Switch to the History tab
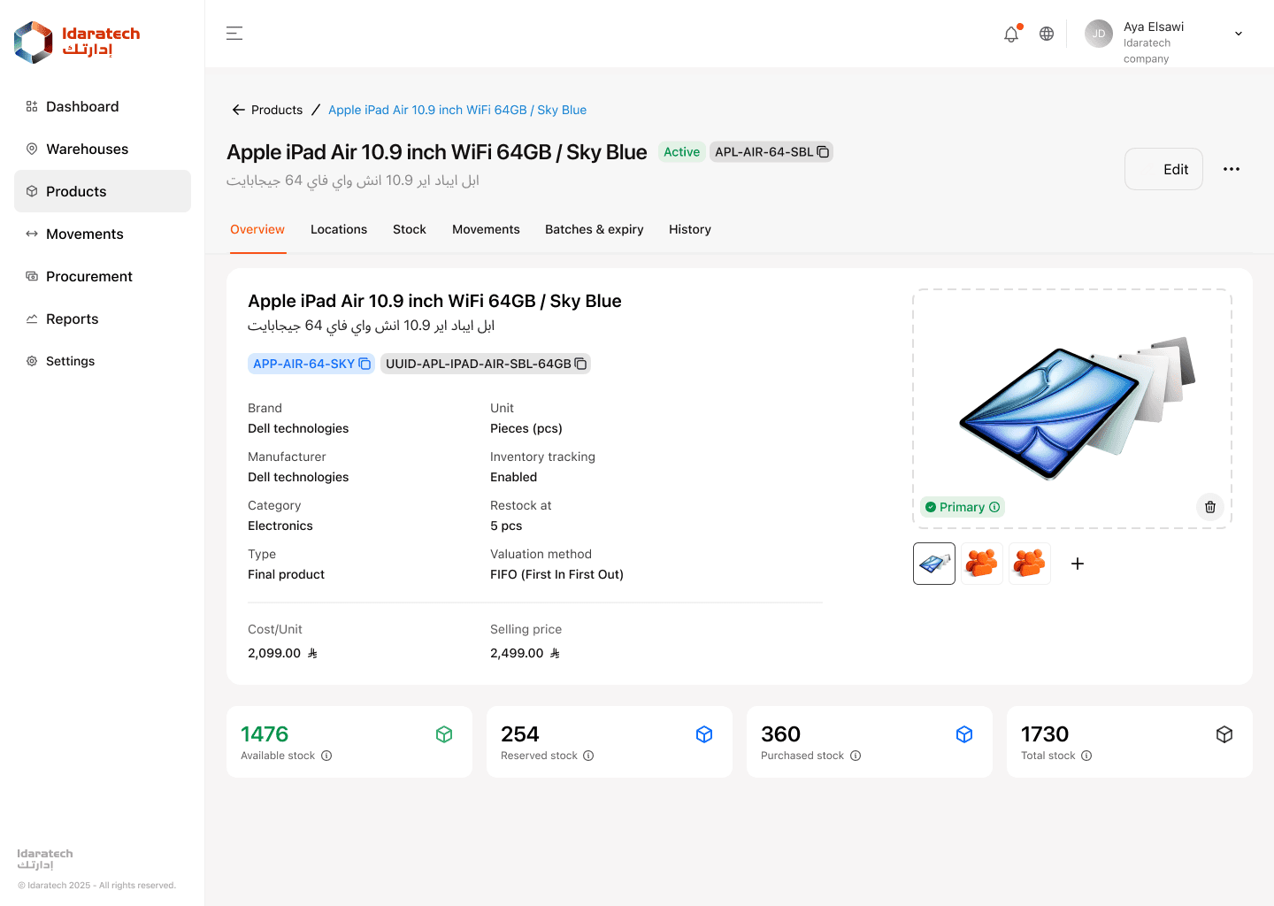Viewport: 1274px width, 906px height. tap(690, 229)
